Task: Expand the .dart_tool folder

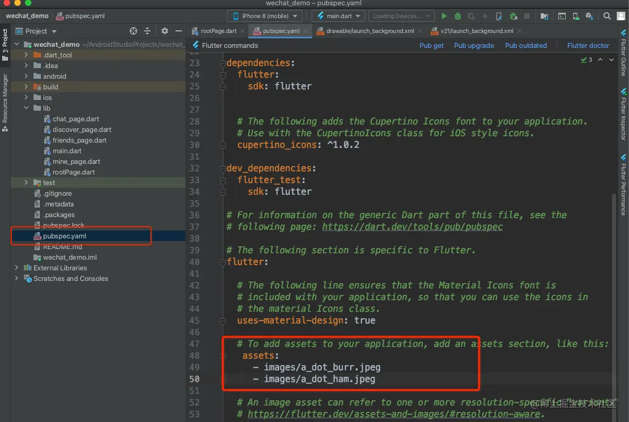Action: point(26,55)
